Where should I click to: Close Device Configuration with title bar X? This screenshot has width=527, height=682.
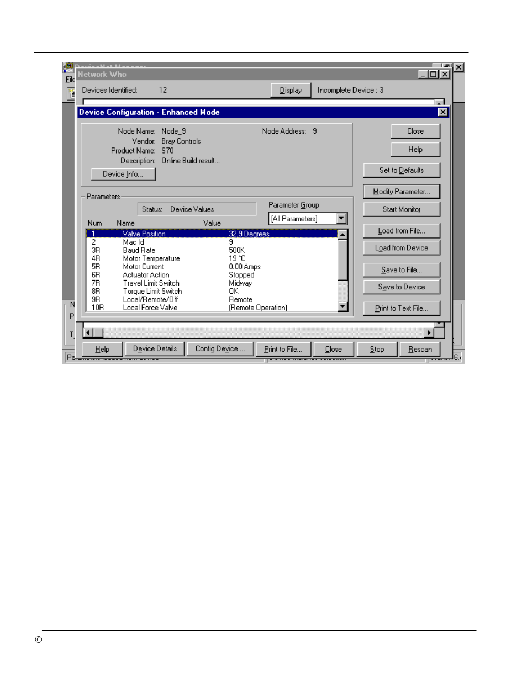point(442,112)
